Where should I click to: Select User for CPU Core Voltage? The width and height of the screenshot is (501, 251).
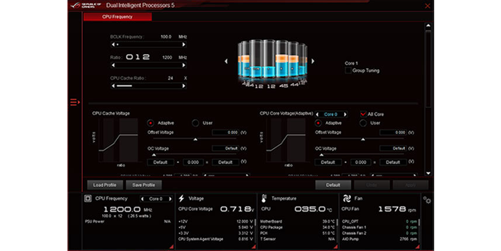coord(363,123)
